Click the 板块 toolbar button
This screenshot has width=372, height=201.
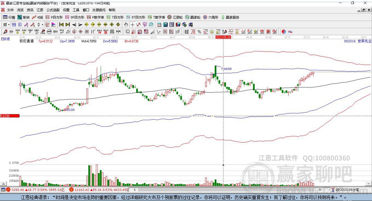pyautogui.click(x=24, y=17)
